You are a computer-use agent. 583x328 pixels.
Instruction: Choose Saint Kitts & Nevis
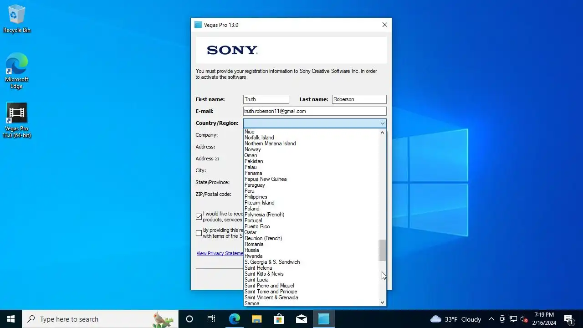(x=311, y=274)
